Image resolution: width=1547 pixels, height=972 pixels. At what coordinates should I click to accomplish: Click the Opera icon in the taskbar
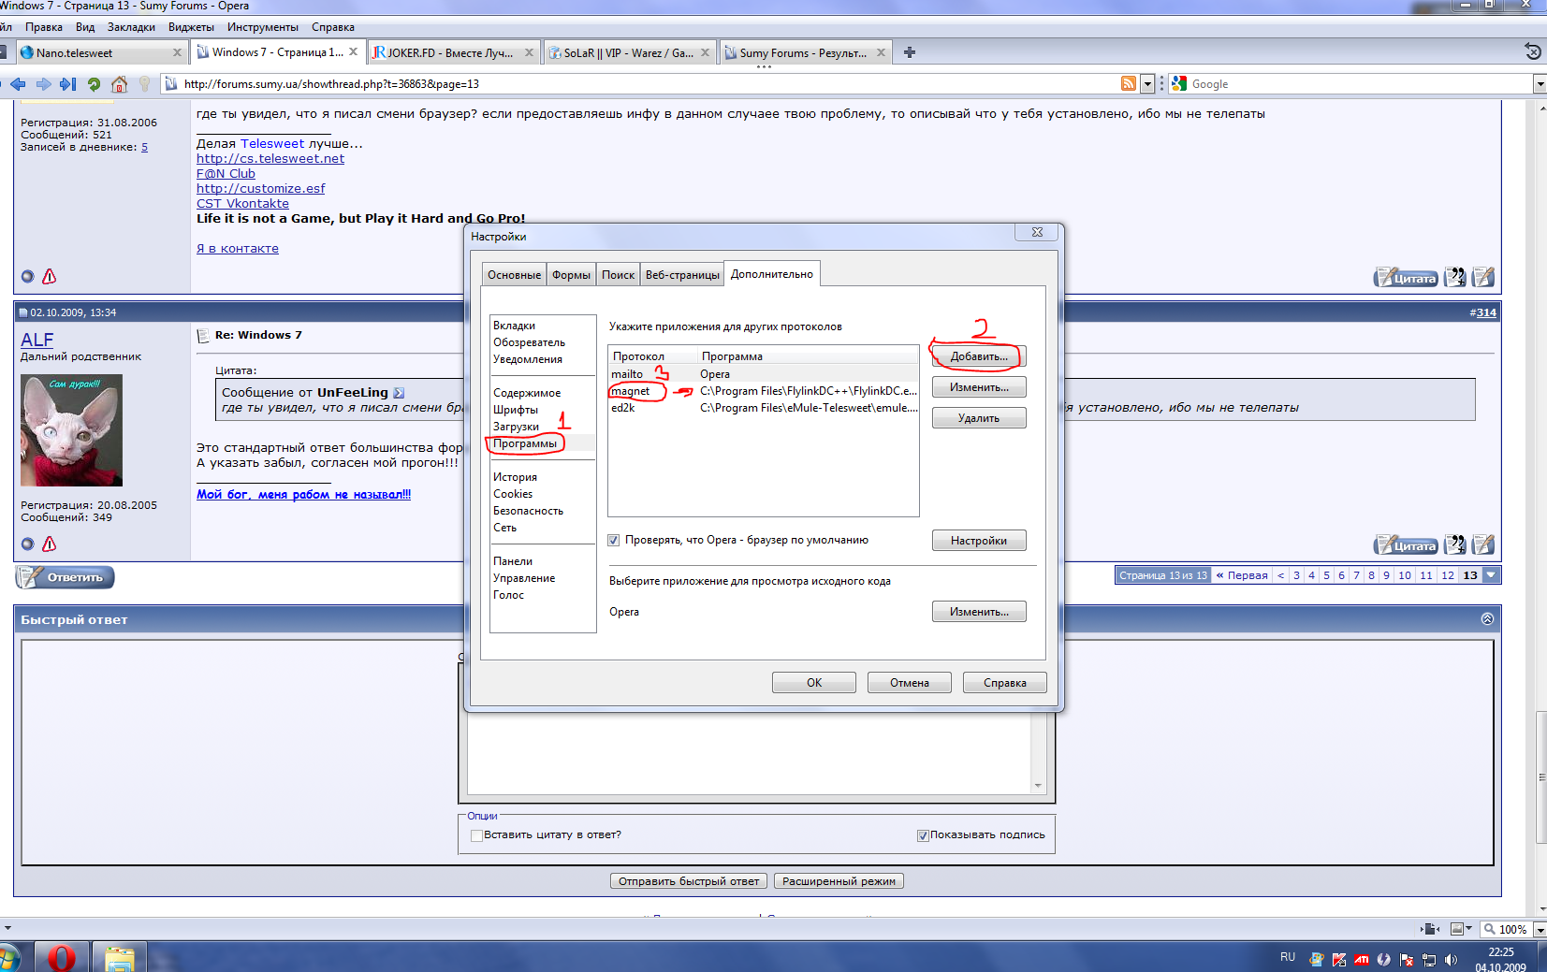pos(62,958)
